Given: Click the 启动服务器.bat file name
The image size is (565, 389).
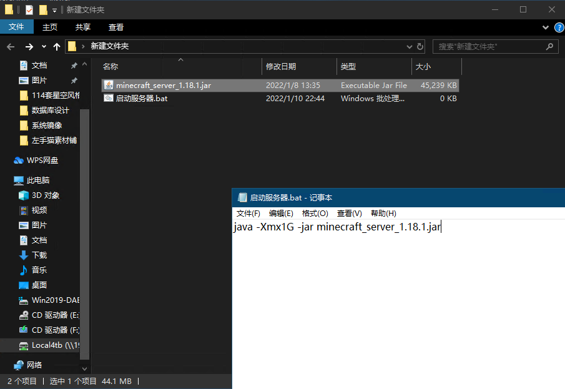Looking at the screenshot, I should pos(142,99).
